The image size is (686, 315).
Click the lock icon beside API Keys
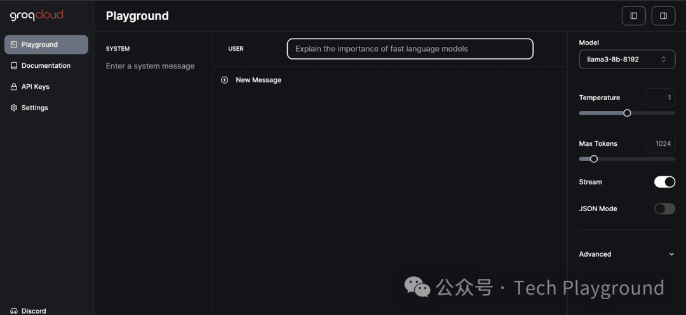(x=14, y=86)
